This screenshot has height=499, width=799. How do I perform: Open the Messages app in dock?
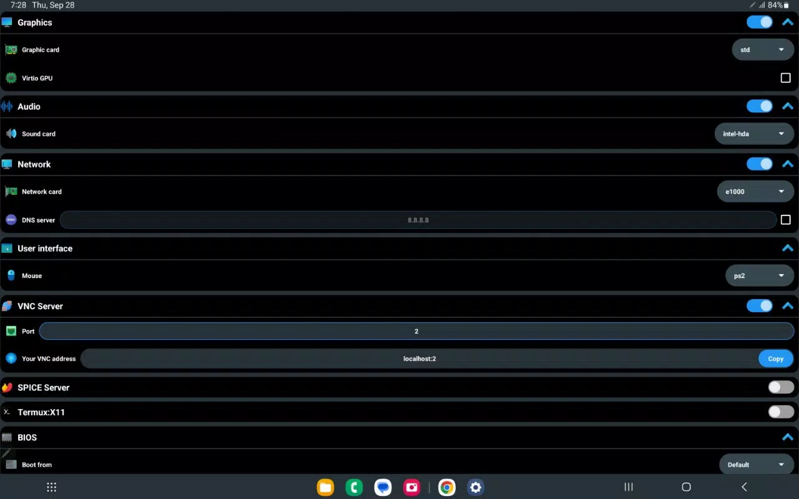383,487
